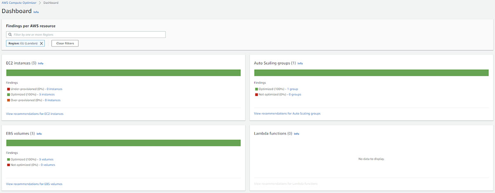
Task: Click the Dashboard breadcrumb text
Action: point(52,3)
